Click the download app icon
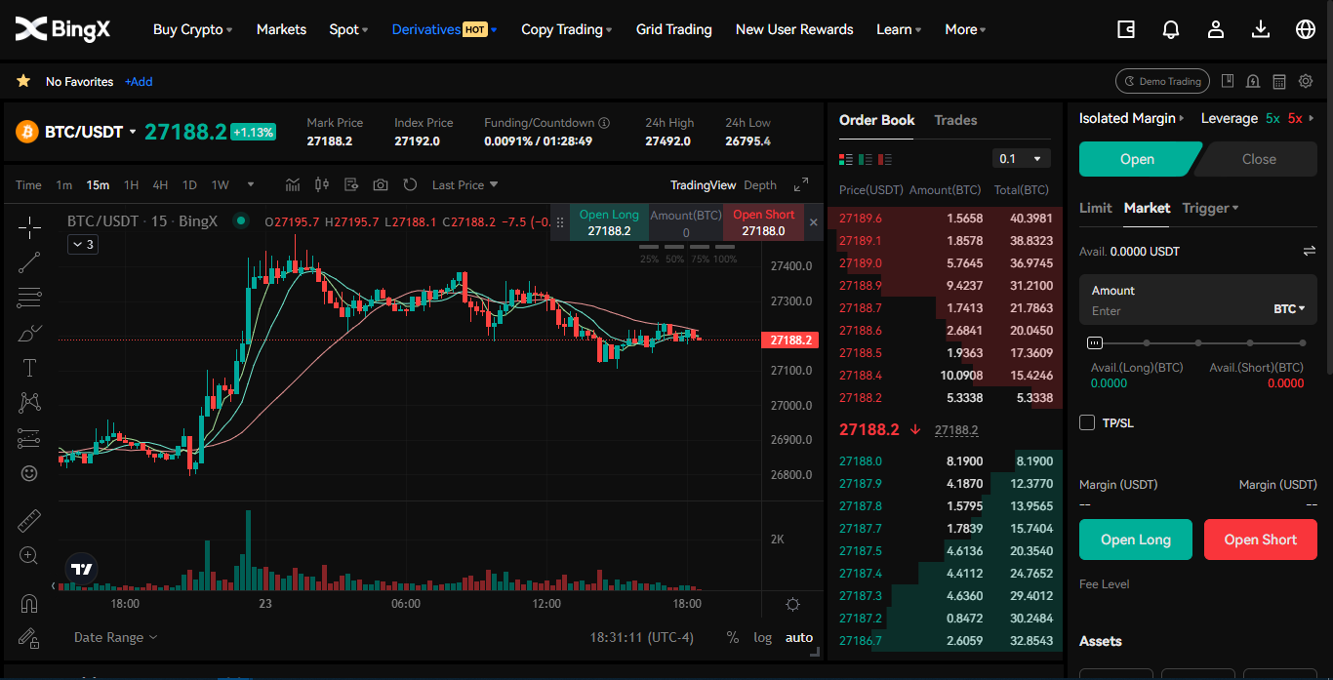1333x680 pixels. 1261,29
